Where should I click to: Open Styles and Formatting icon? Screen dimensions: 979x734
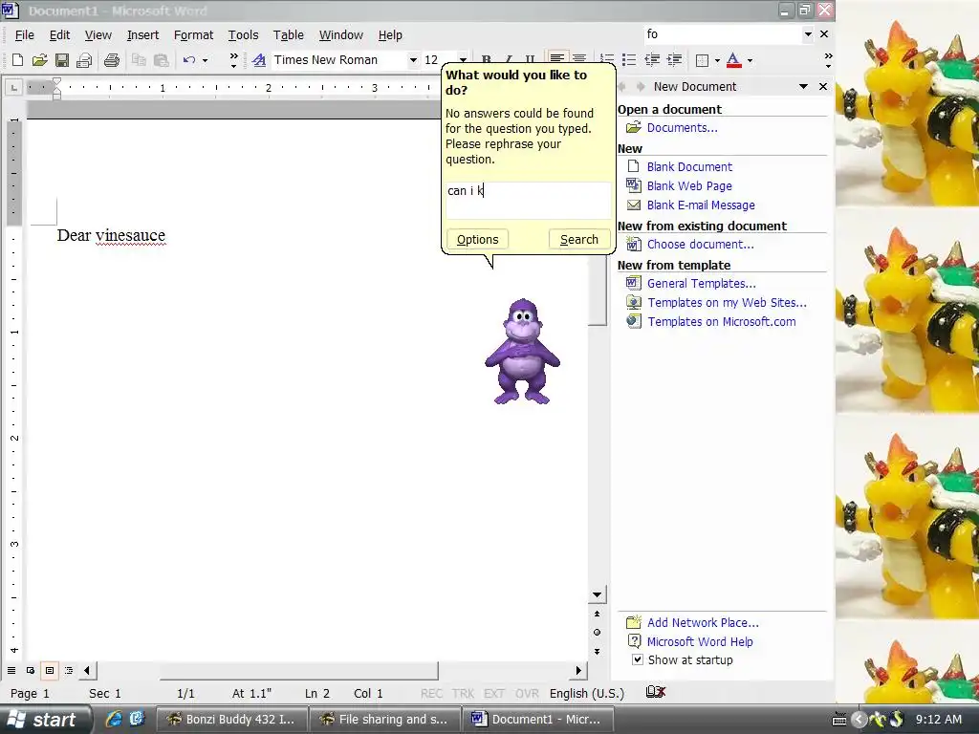258,60
